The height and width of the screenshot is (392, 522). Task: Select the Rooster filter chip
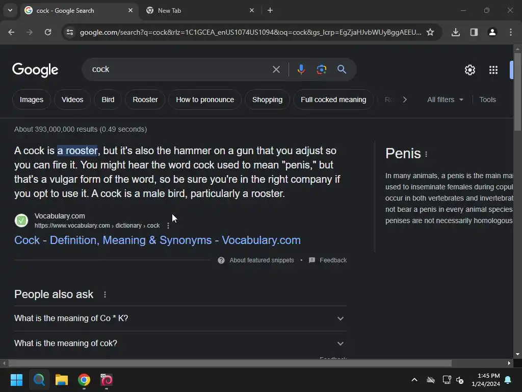point(145,100)
